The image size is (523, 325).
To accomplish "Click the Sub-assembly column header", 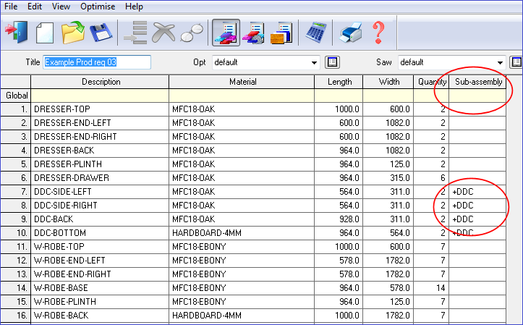I will click(x=477, y=82).
